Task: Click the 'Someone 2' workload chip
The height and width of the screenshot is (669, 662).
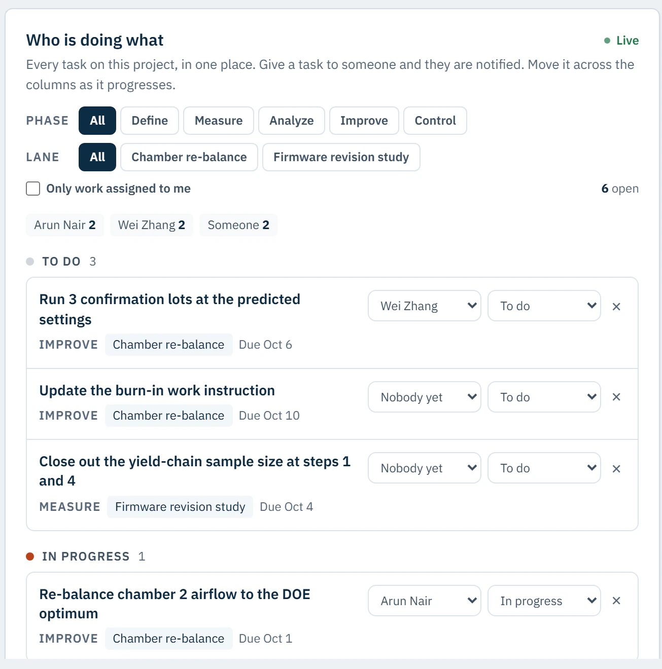Action: click(x=238, y=225)
